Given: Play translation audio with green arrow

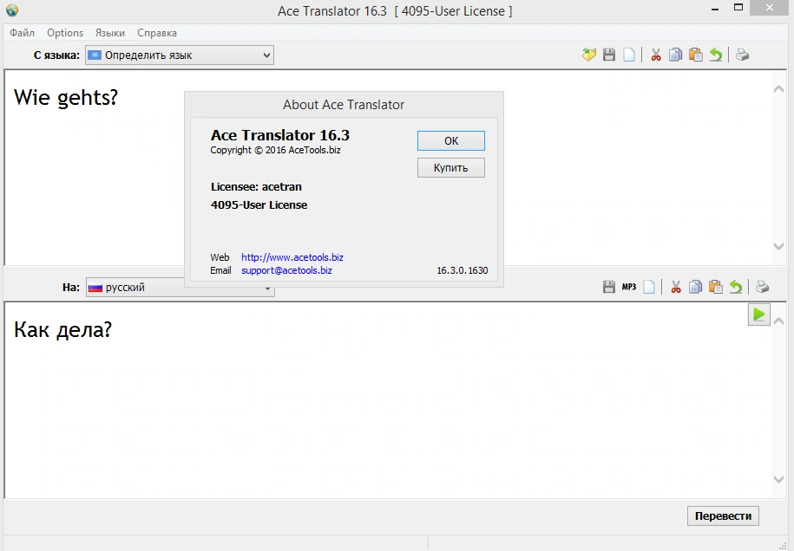Looking at the screenshot, I should coord(759,314).
